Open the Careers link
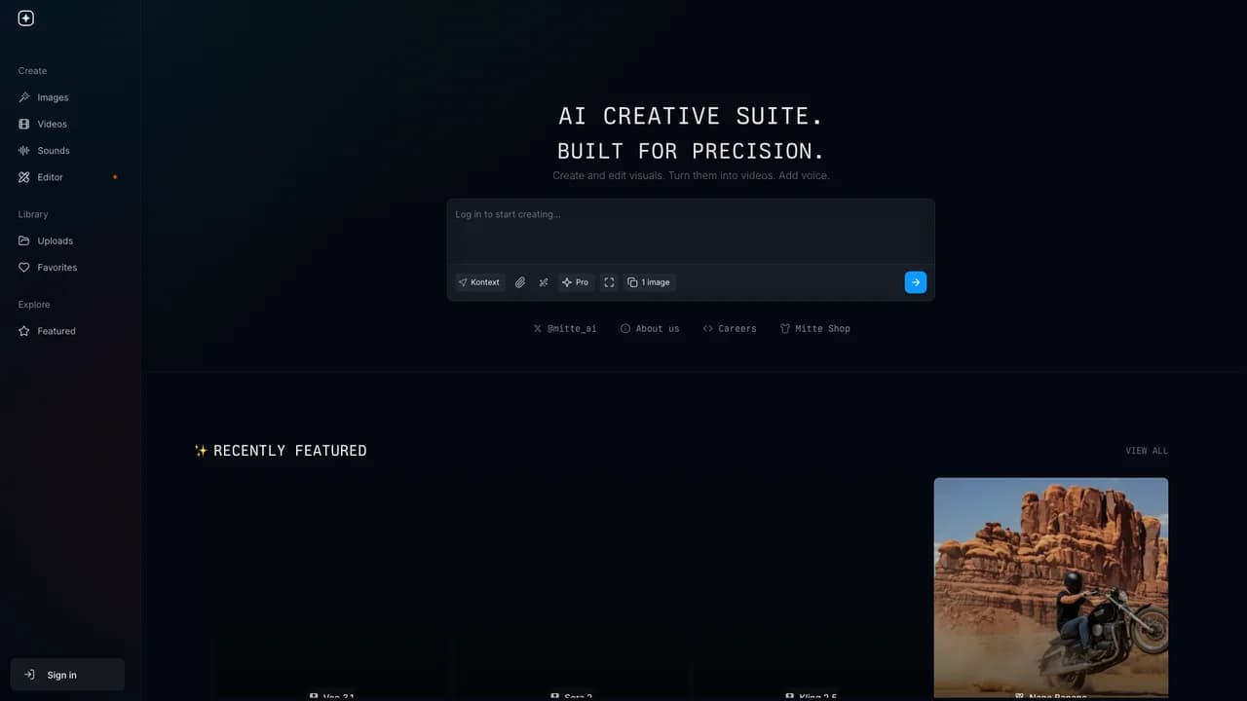The height and width of the screenshot is (701, 1247). point(730,329)
